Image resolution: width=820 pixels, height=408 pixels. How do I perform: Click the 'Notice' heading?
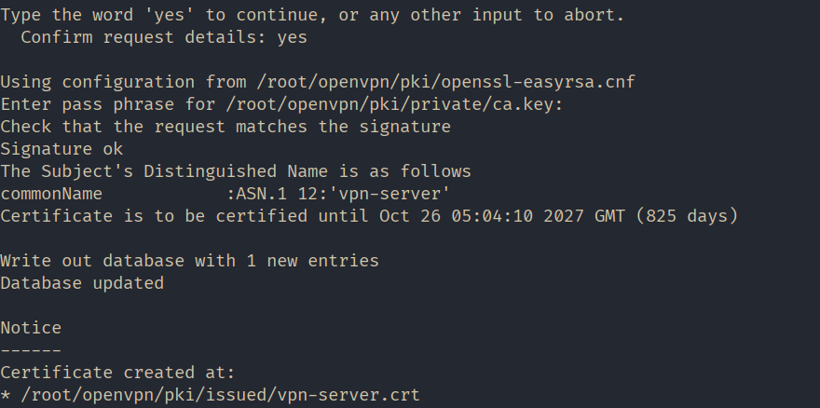click(31, 328)
